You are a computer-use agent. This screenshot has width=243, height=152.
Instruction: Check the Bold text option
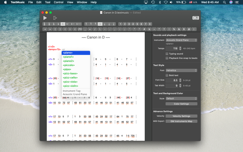167,75
